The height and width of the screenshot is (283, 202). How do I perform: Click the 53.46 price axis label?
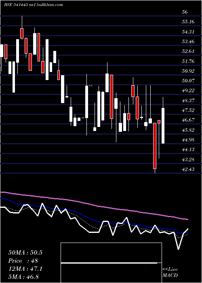[x=188, y=42]
